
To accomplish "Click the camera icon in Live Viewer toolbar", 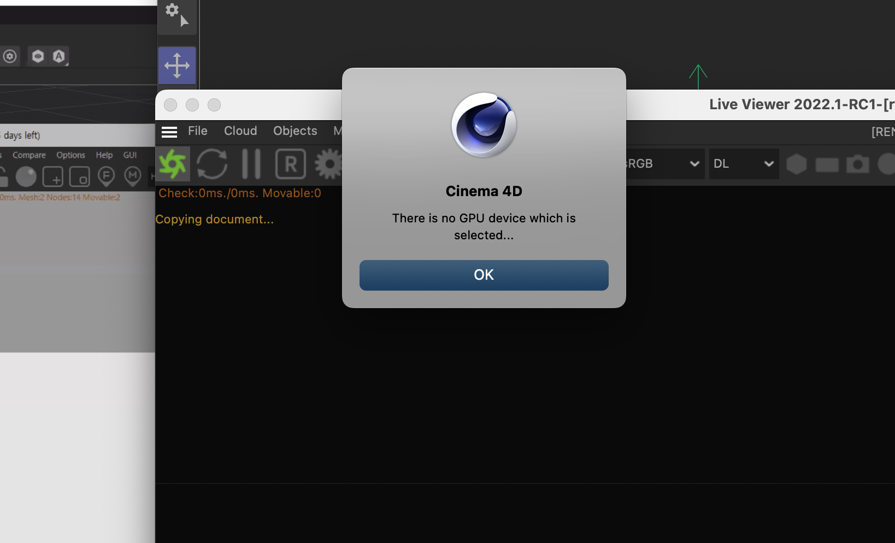I will (858, 164).
